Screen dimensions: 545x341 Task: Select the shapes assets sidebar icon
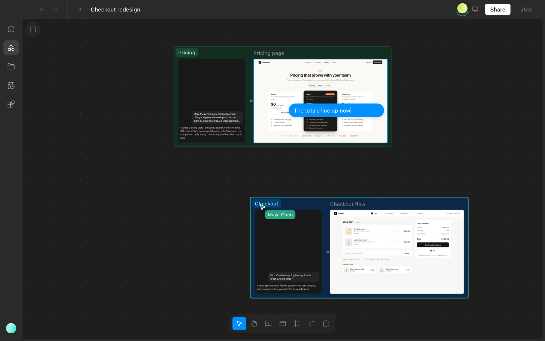click(11, 48)
